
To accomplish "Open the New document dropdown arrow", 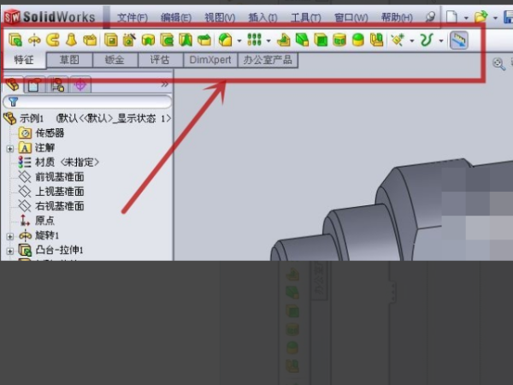I will (466, 18).
